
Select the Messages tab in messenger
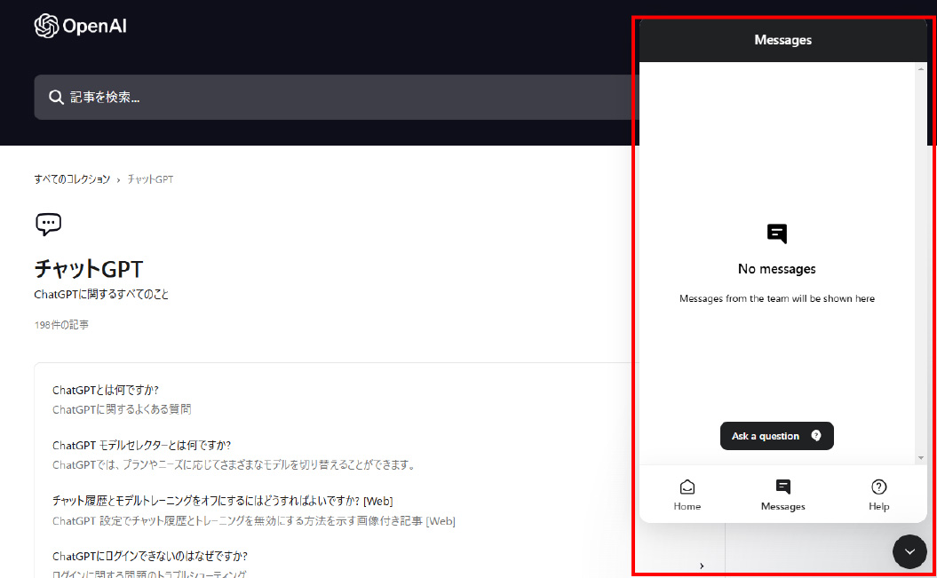pos(782,495)
